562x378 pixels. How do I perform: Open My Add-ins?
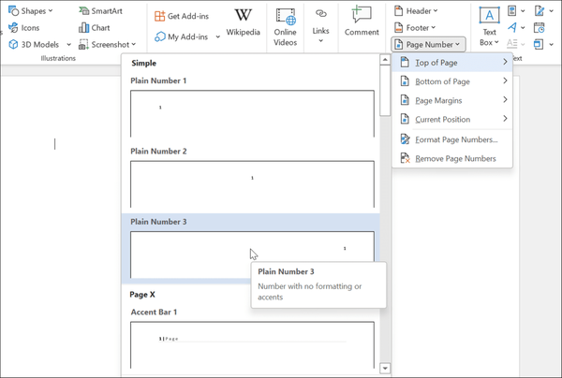click(x=182, y=36)
